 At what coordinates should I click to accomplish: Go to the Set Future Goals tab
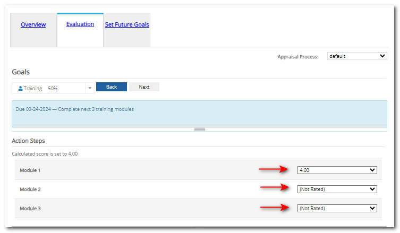point(127,24)
